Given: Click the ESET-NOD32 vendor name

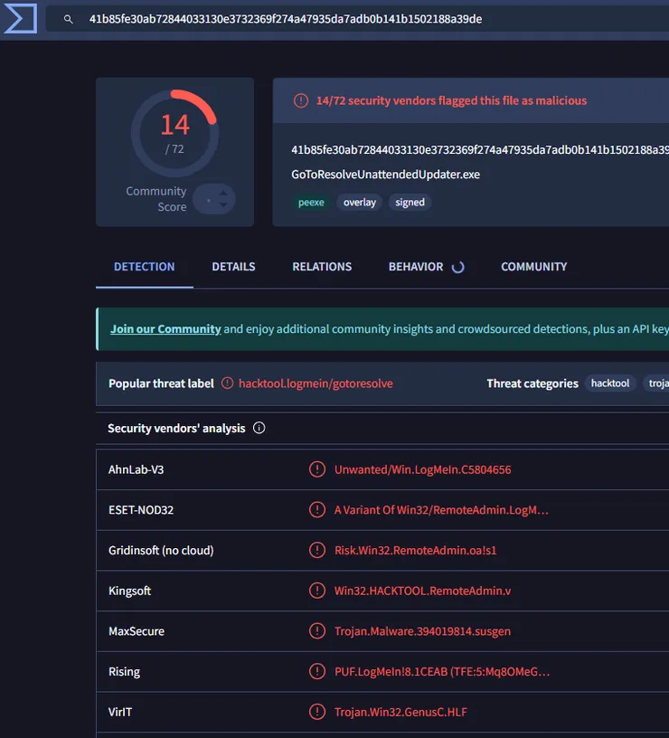Looking at the screenshot, I should click(x=141, y=510).
